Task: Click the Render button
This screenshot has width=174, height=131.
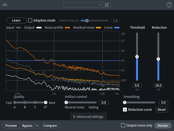Action: point(163,125)
